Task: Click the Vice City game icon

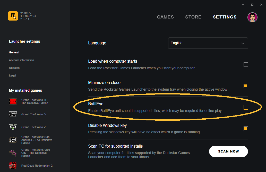Action: pyautogui.click(x=13, y=153)
